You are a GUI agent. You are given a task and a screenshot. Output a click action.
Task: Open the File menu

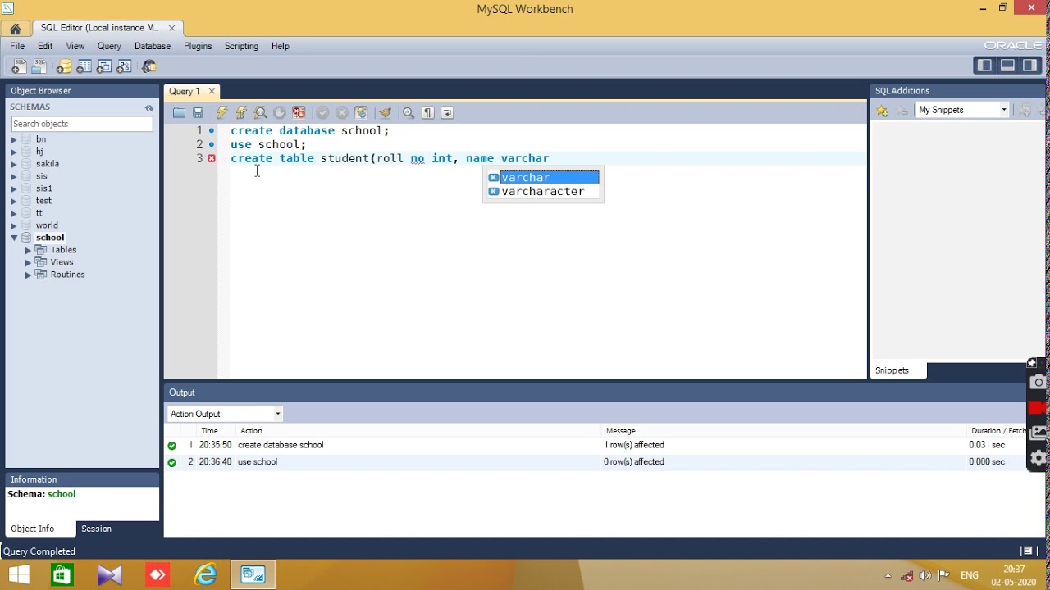[17, 47]
